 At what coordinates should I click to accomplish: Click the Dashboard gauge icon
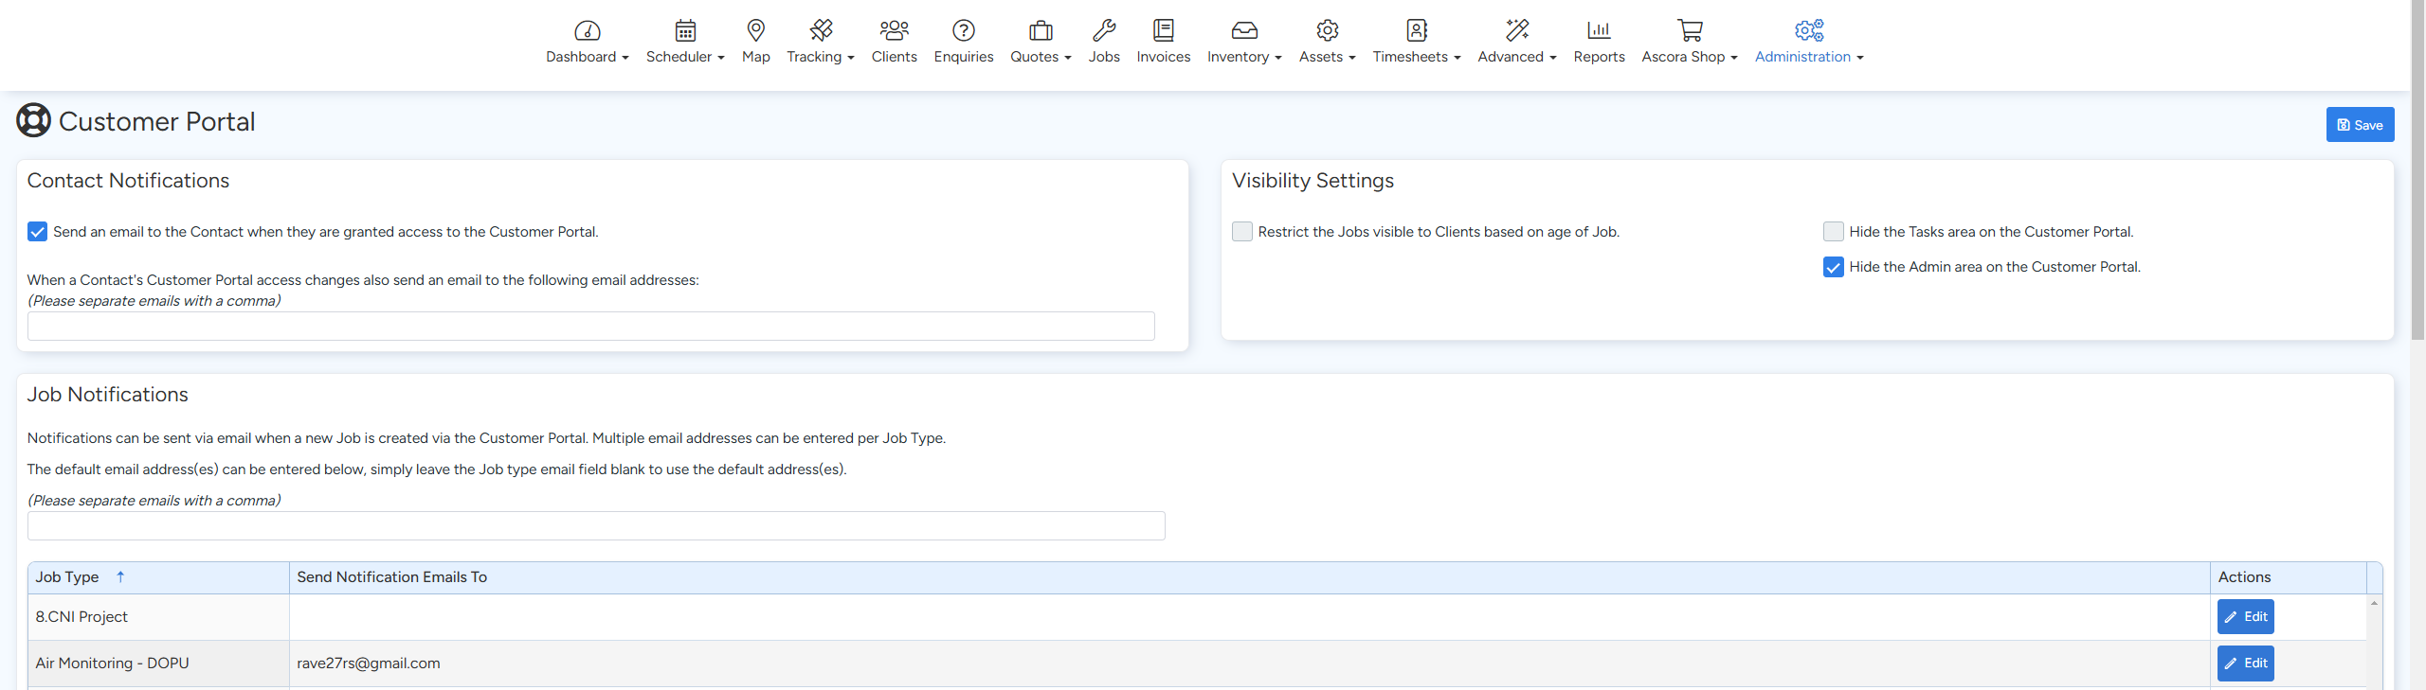[x=587, y=30]
